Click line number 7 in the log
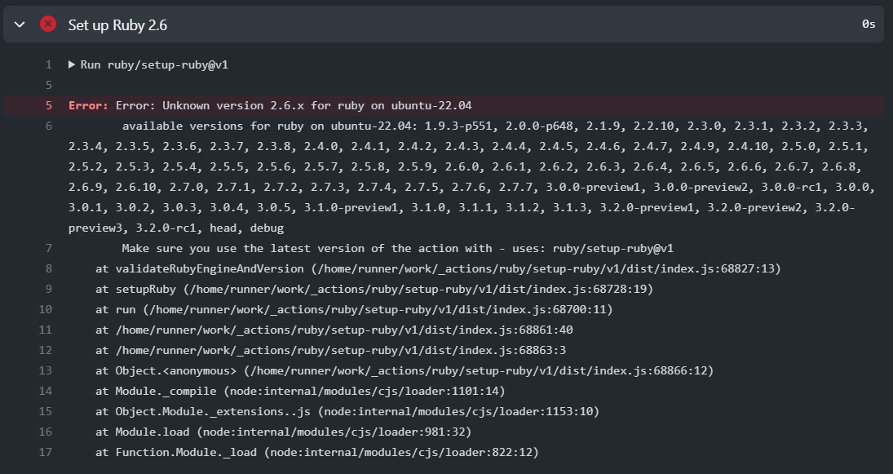This screenshot has height=474, width=893. pos(48,248)
